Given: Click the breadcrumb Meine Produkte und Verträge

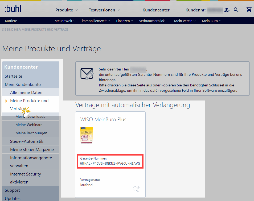Looking at the screenshot, I should click(45, 30).
